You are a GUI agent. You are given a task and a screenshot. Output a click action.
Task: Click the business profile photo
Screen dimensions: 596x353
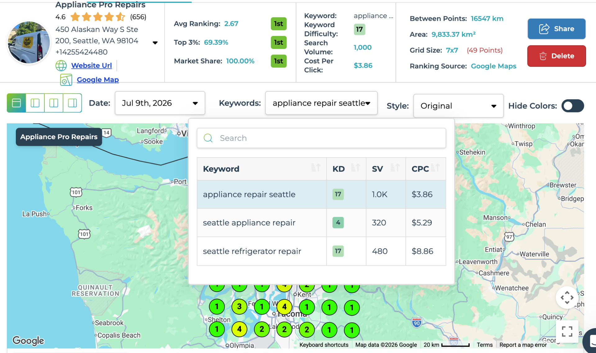pyautogui.click(x=29, y=43)
